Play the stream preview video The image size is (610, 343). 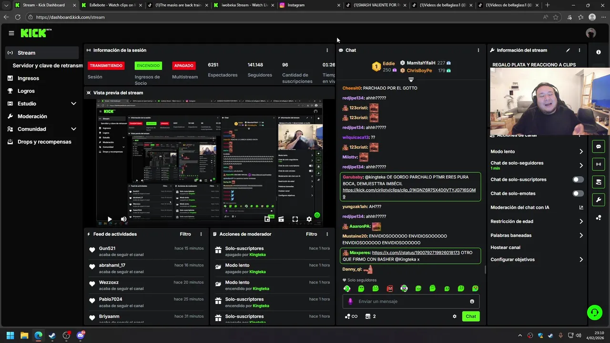[110, 219]
